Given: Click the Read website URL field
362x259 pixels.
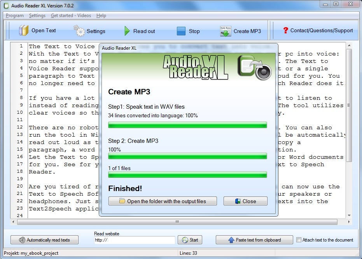Looking at the screenshot, I should coord(135,240).
